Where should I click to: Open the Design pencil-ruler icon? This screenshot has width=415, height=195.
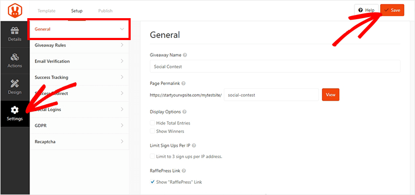click(15, 84)
